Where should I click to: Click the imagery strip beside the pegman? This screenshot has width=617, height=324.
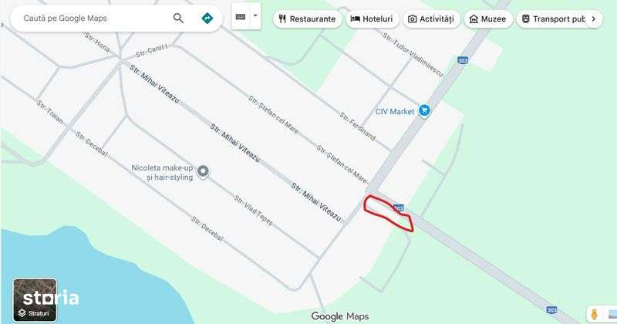coord(612,314)
